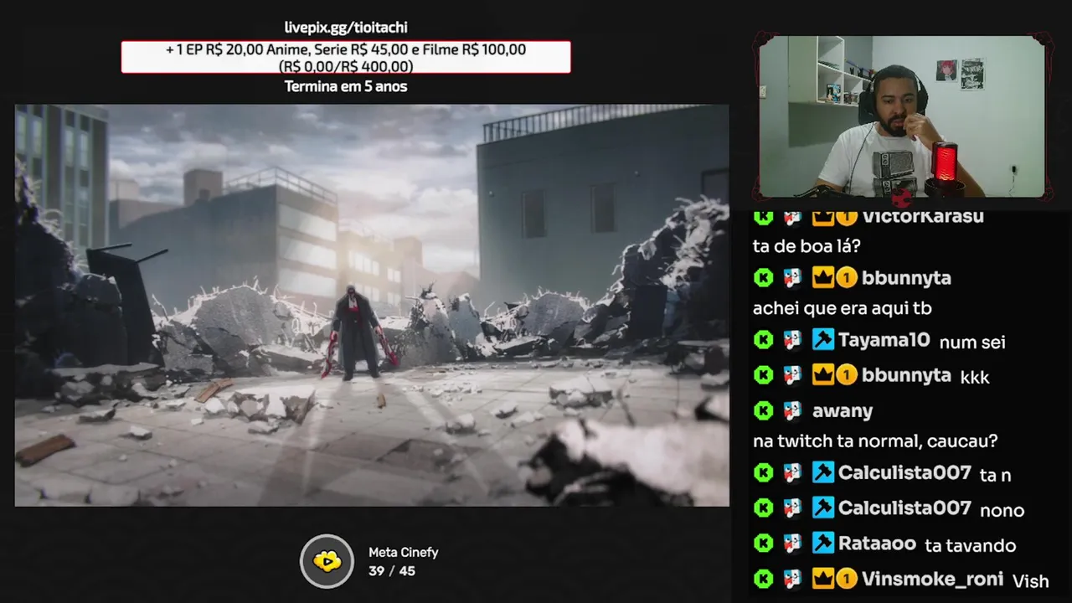
Task: Click the gold number 1 badge beside Vinsmoke_roni
Action: click(847, 578)
